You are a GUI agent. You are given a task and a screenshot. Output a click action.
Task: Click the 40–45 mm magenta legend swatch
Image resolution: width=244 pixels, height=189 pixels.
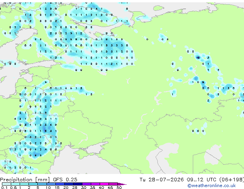click(x=104, y=184)
